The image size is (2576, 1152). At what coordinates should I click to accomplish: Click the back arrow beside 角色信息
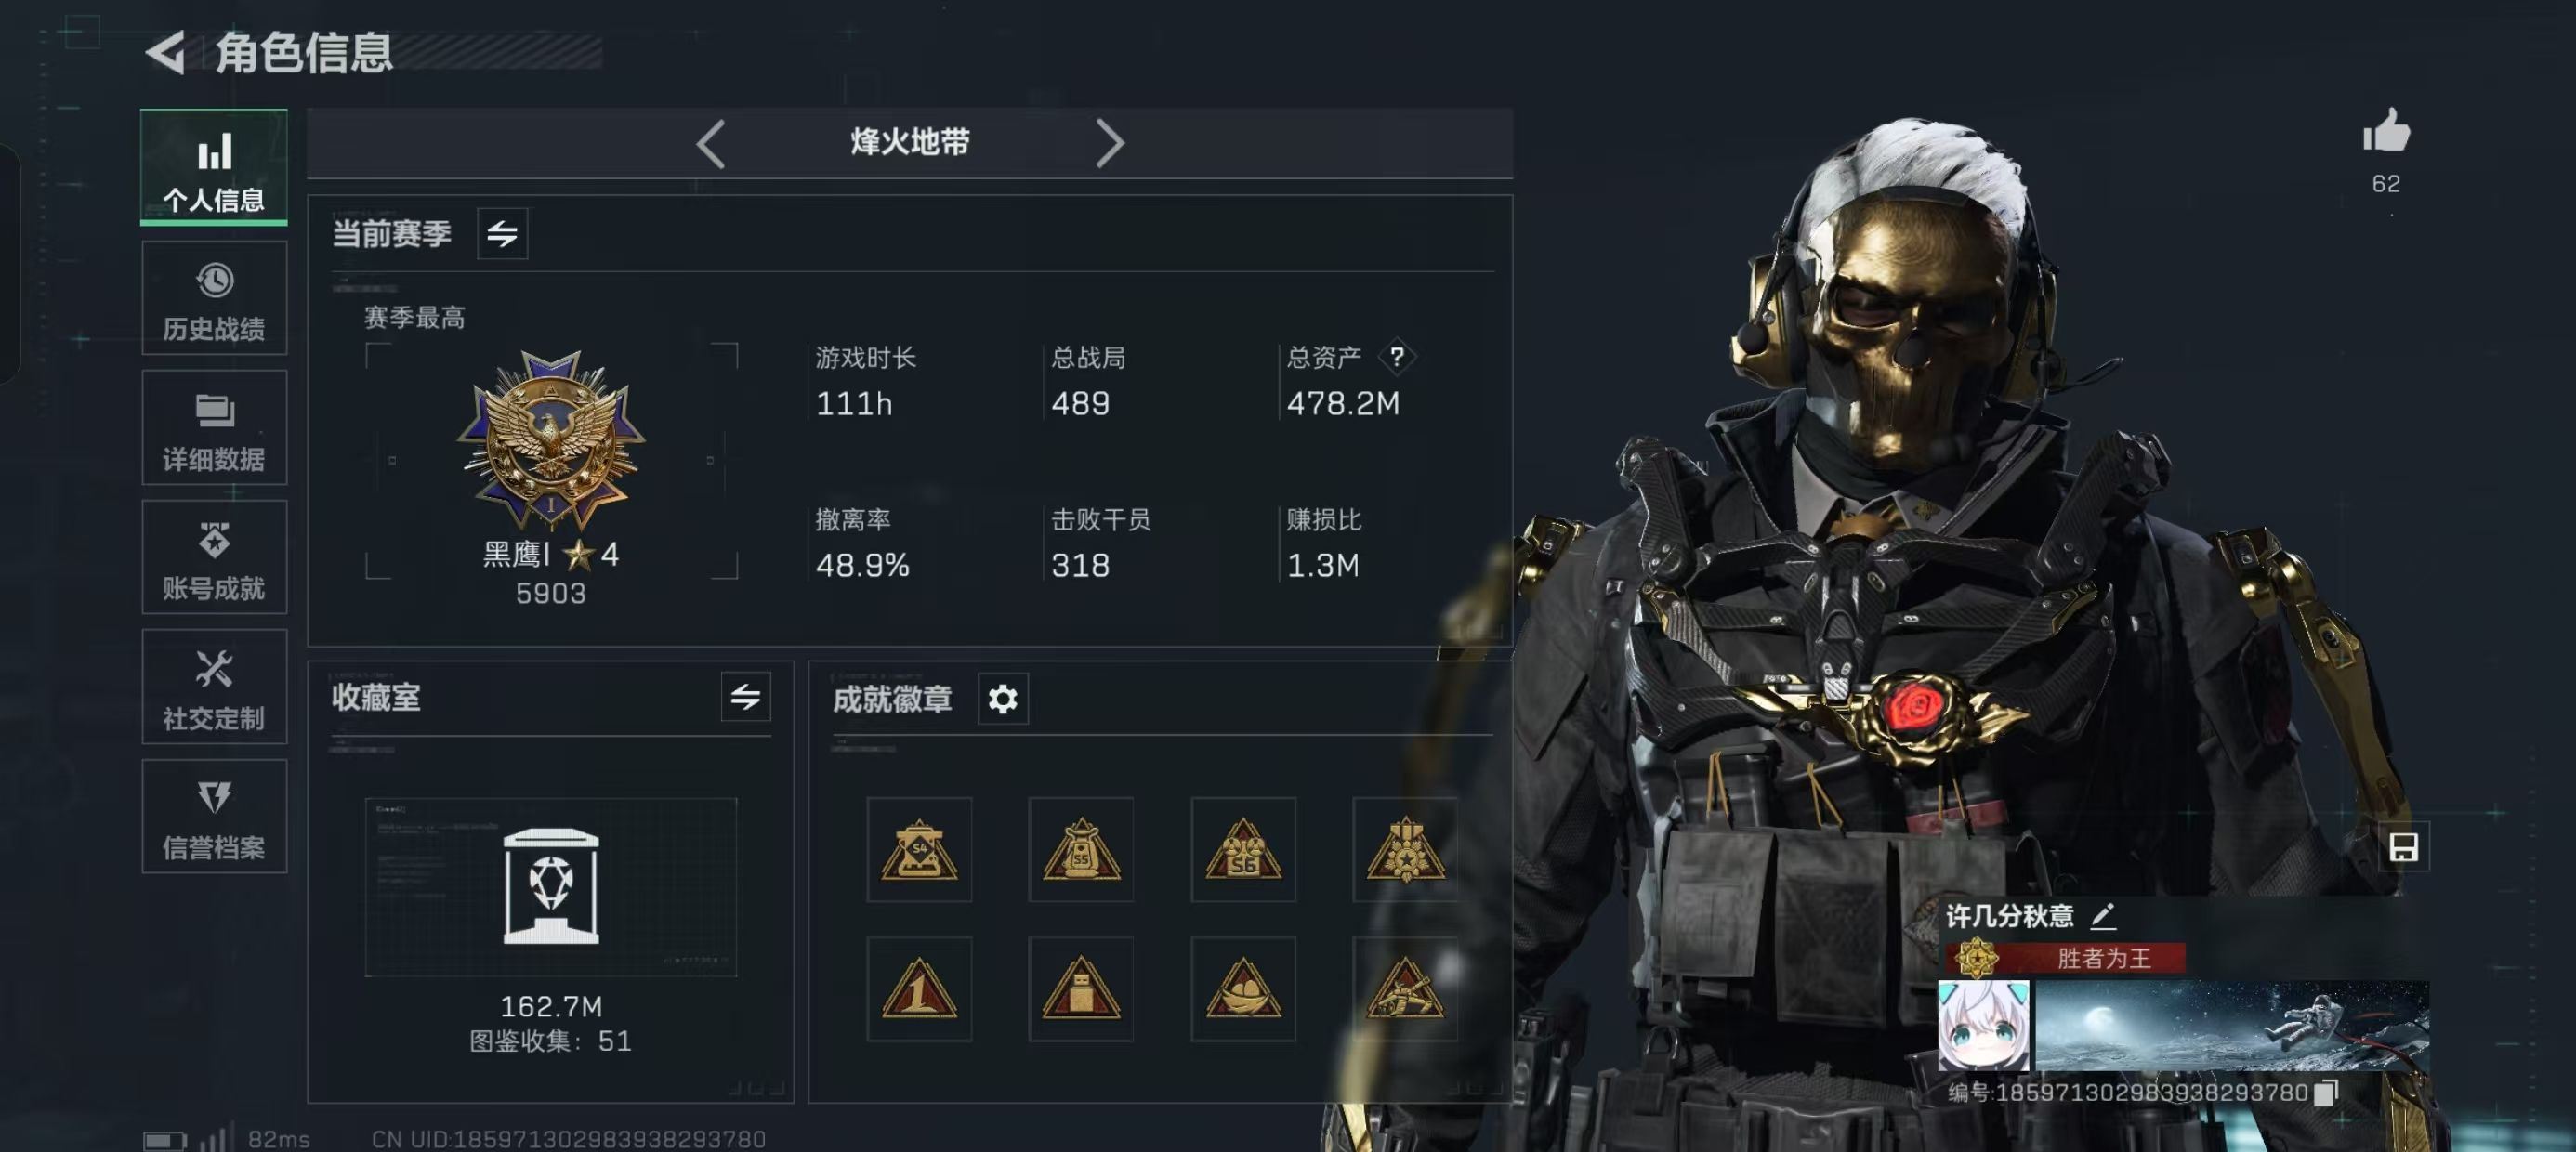(x=166, y=52)
